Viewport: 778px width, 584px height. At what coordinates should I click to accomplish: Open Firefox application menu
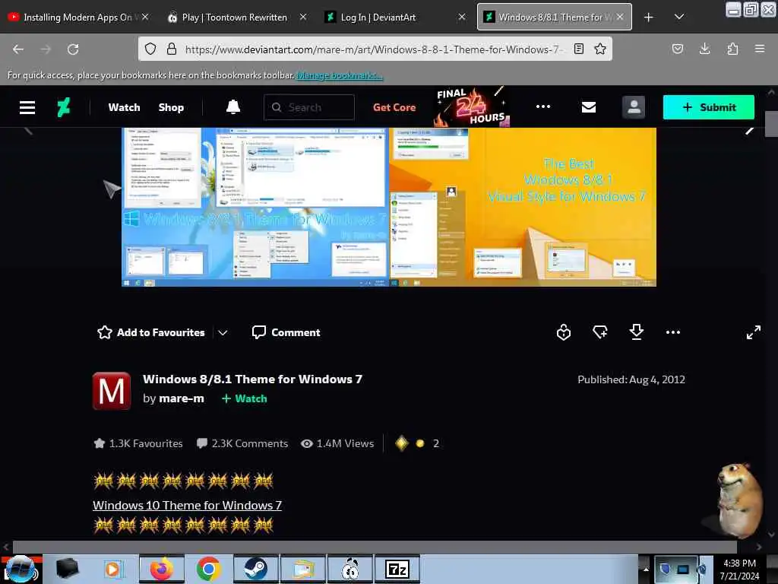point(760,49)
